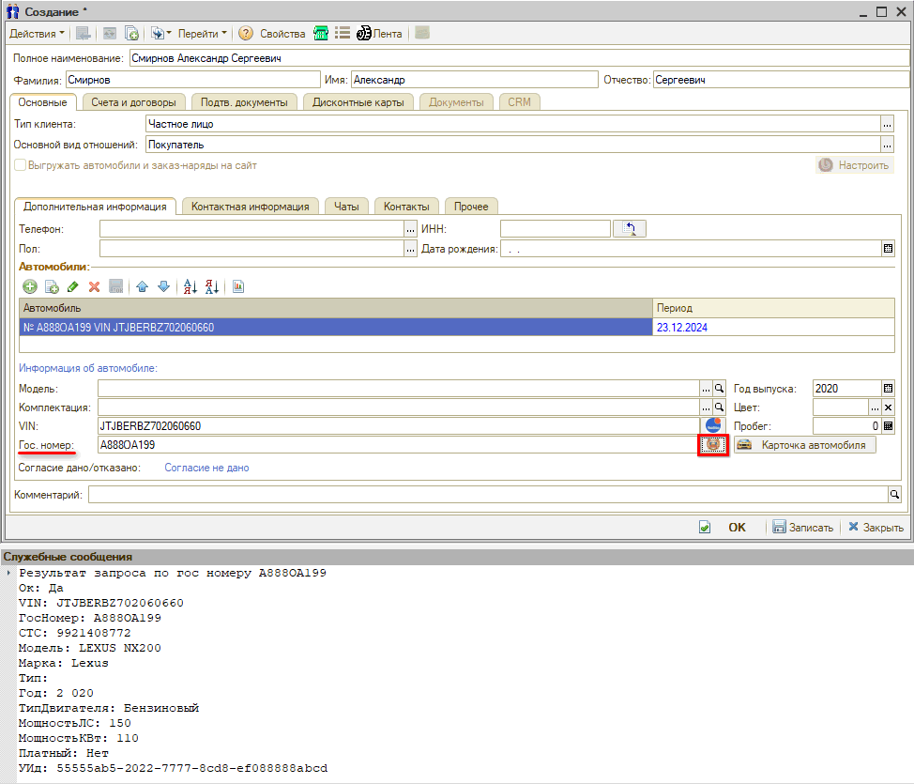914x784 pixels.
Task: Click the Фамилия input field
Action: click(x=193, y=79)
